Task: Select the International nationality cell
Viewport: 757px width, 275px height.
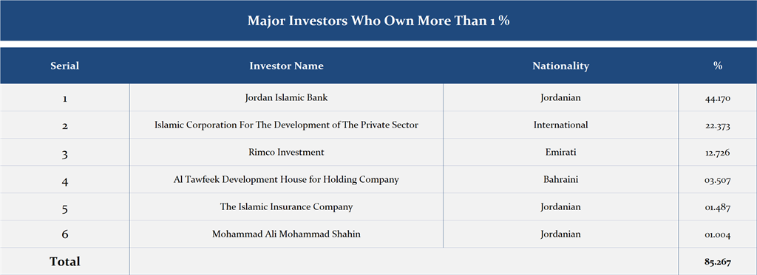Action: pos(560,125)
